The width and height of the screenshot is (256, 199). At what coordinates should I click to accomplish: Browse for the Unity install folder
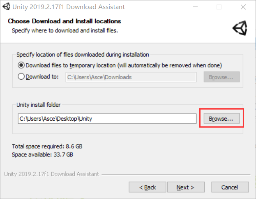[x=221, y=119]
